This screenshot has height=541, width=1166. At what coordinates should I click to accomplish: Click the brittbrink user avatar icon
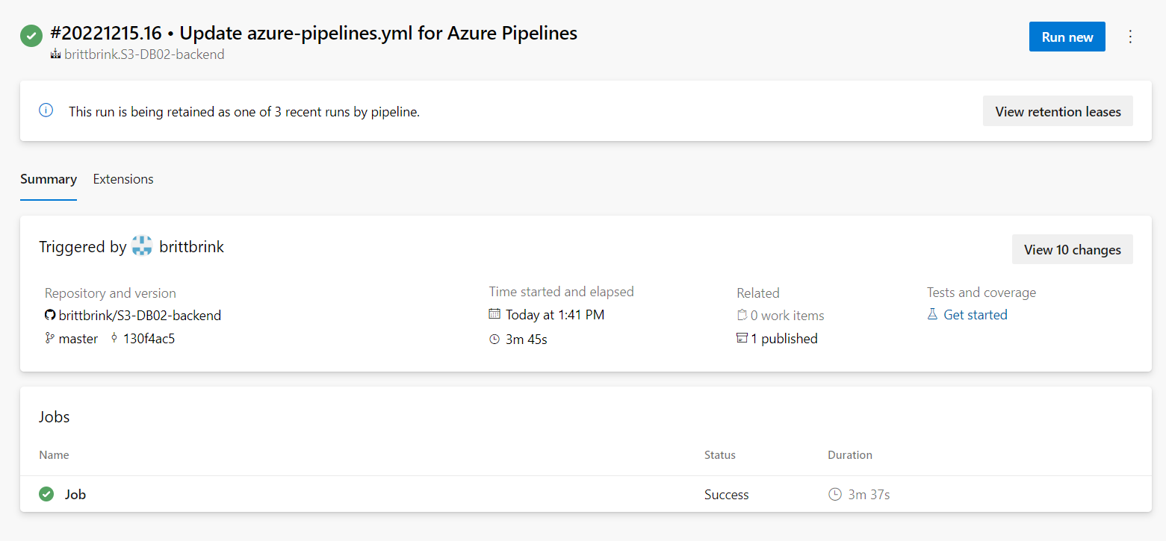point(142,246)
